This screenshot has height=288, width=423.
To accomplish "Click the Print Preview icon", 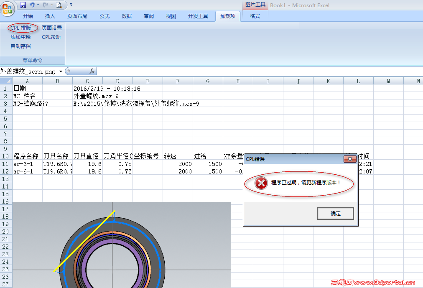I will 59,5.
